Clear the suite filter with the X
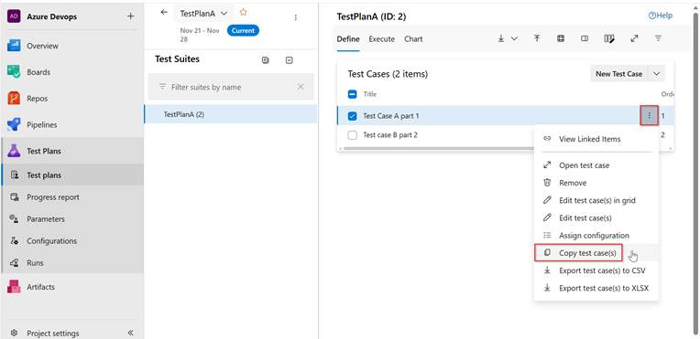 click(x=301, y=87)
